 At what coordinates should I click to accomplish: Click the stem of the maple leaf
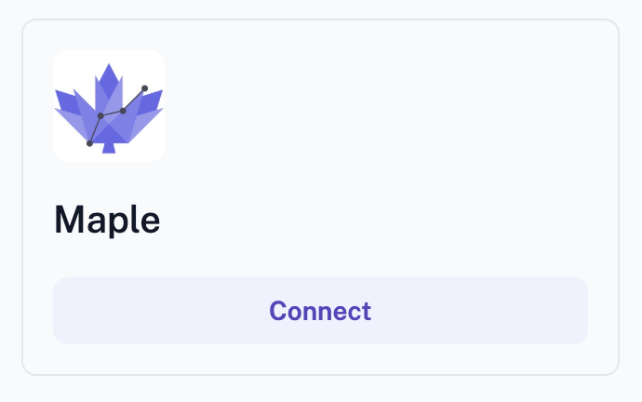pyautogui.click(x=109, y=147)
